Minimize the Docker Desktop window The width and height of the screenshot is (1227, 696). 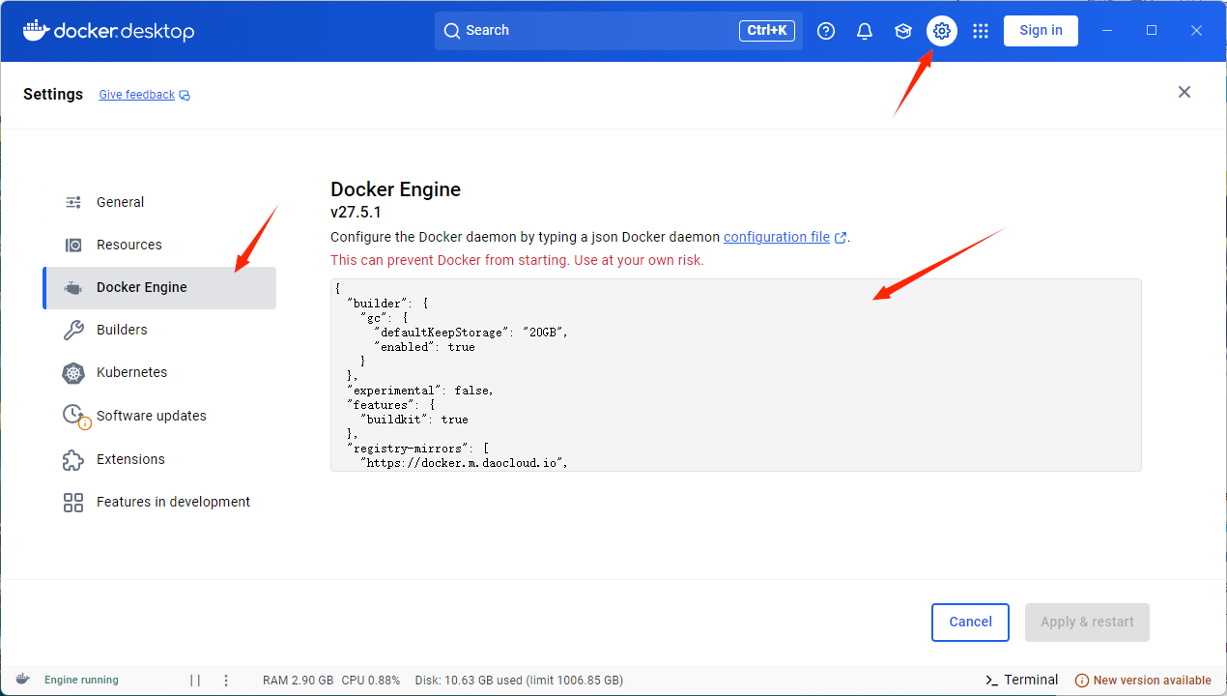point(1107,31)
